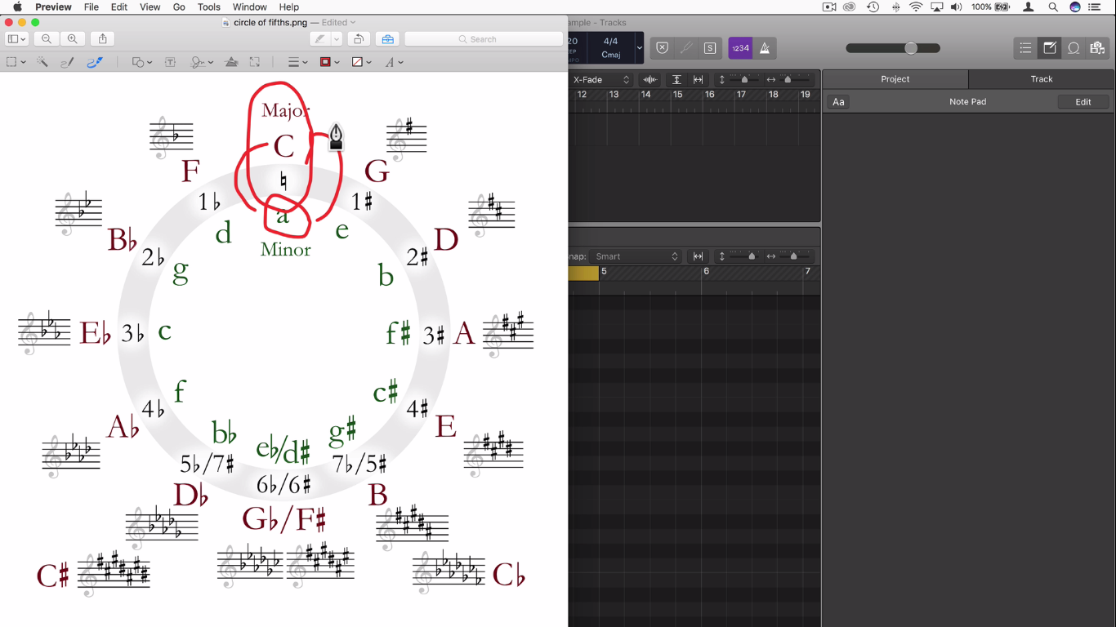Open the Edit menu

pos(119,7)
